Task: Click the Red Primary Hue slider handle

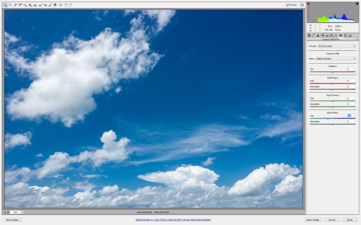Action: coord(333,84)
